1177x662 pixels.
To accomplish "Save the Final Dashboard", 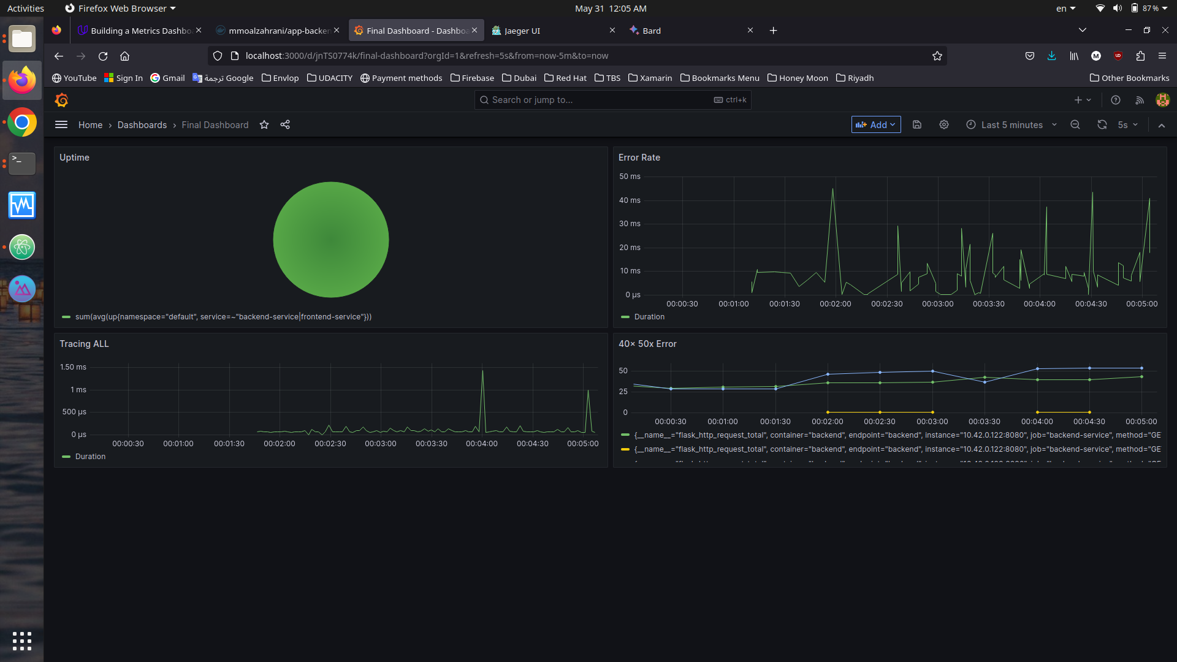I will coord(916,124).
